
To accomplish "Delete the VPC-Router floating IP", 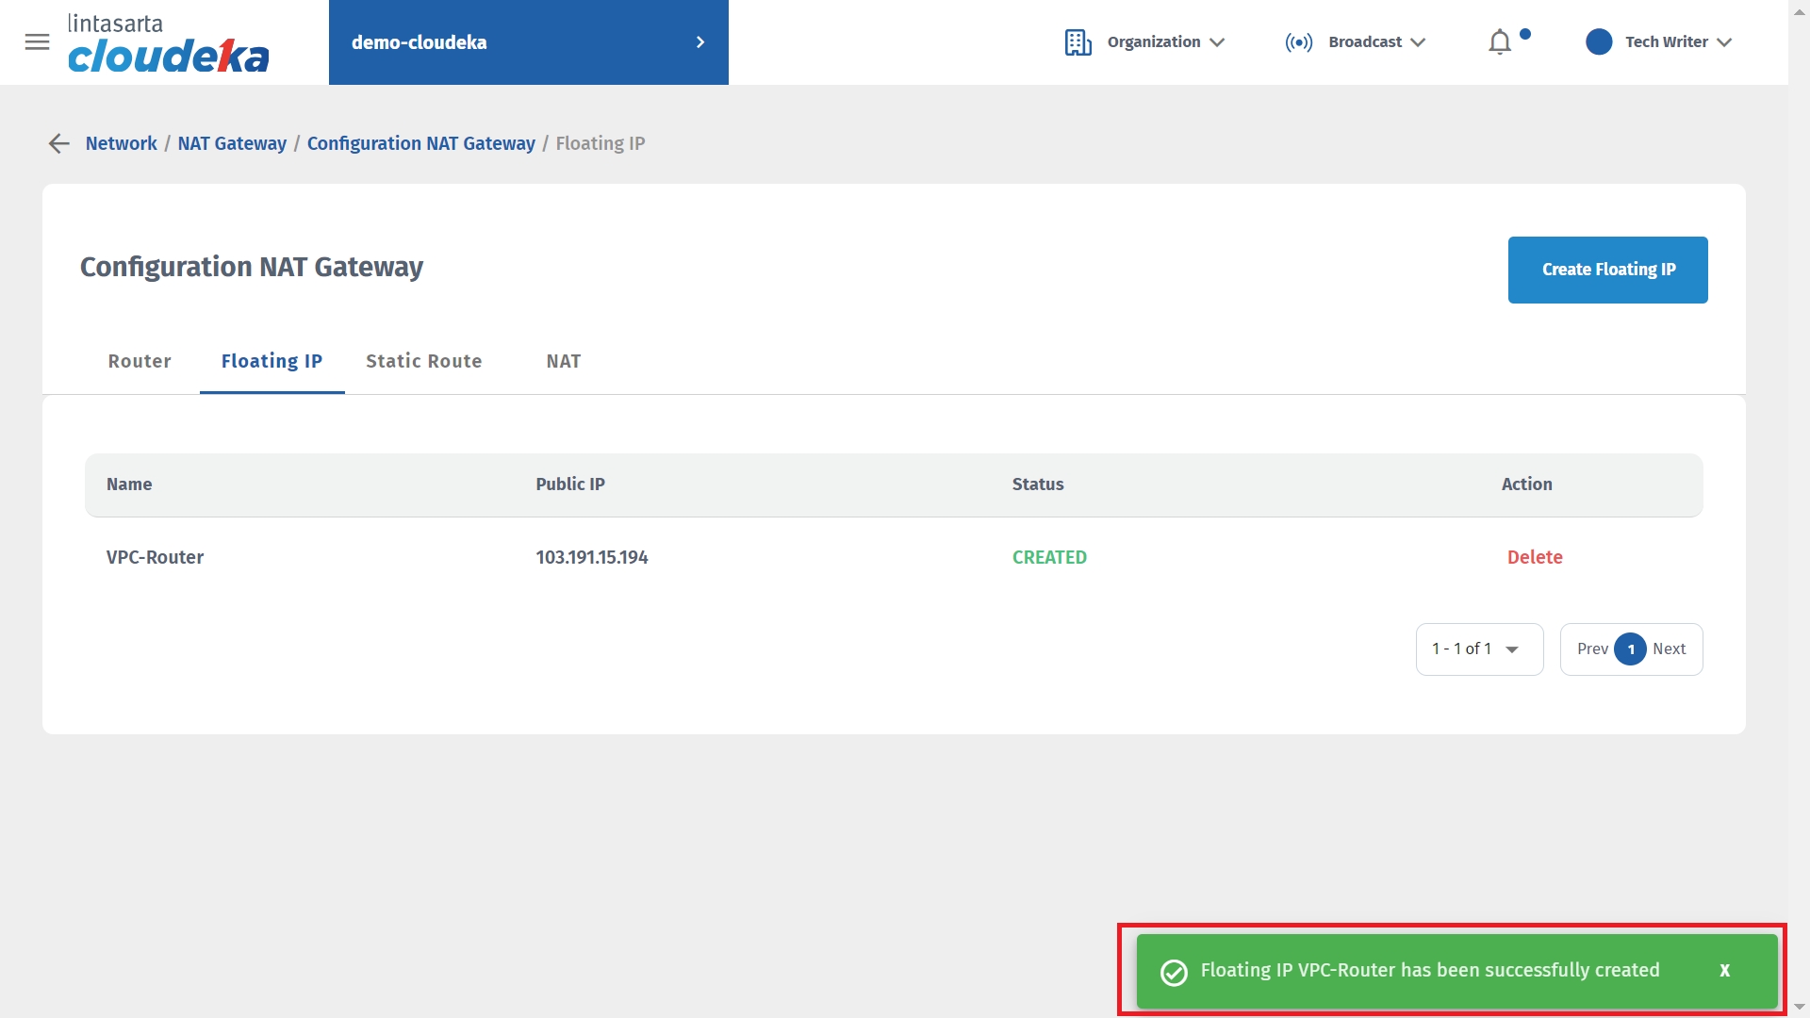I will pyautogui.click(x=1534, y=557).
